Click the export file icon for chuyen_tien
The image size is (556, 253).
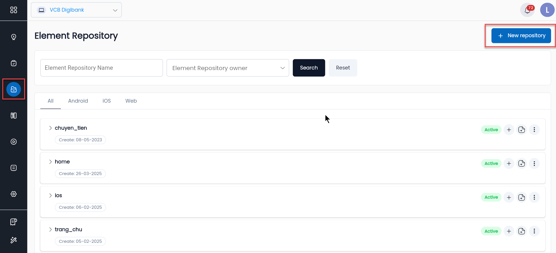pyautogui.click(x=522, y=130)
